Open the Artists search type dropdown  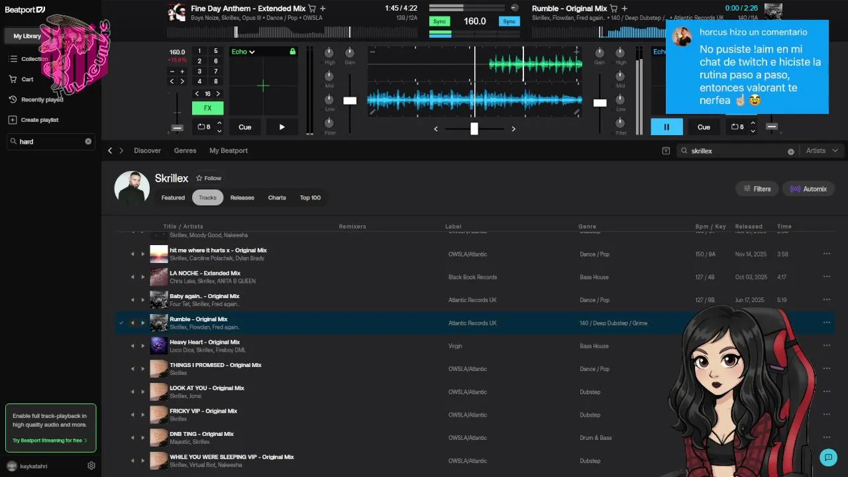click(x=821, y=151)
